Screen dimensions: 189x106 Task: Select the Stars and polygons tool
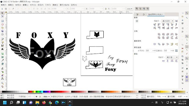[2, 28]
